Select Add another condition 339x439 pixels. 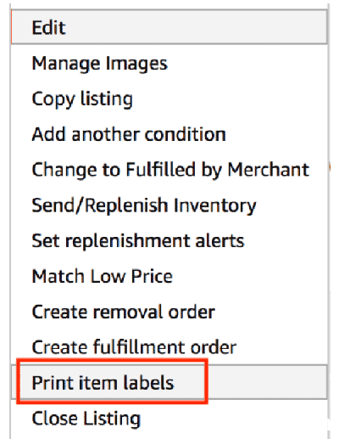(169, 134)
